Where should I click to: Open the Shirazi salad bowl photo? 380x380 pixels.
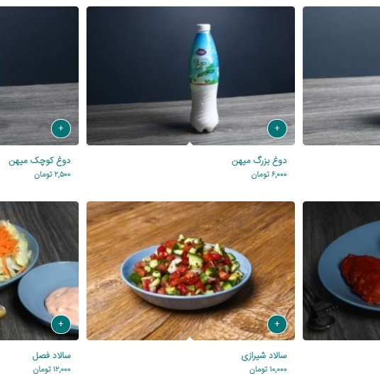191,271
